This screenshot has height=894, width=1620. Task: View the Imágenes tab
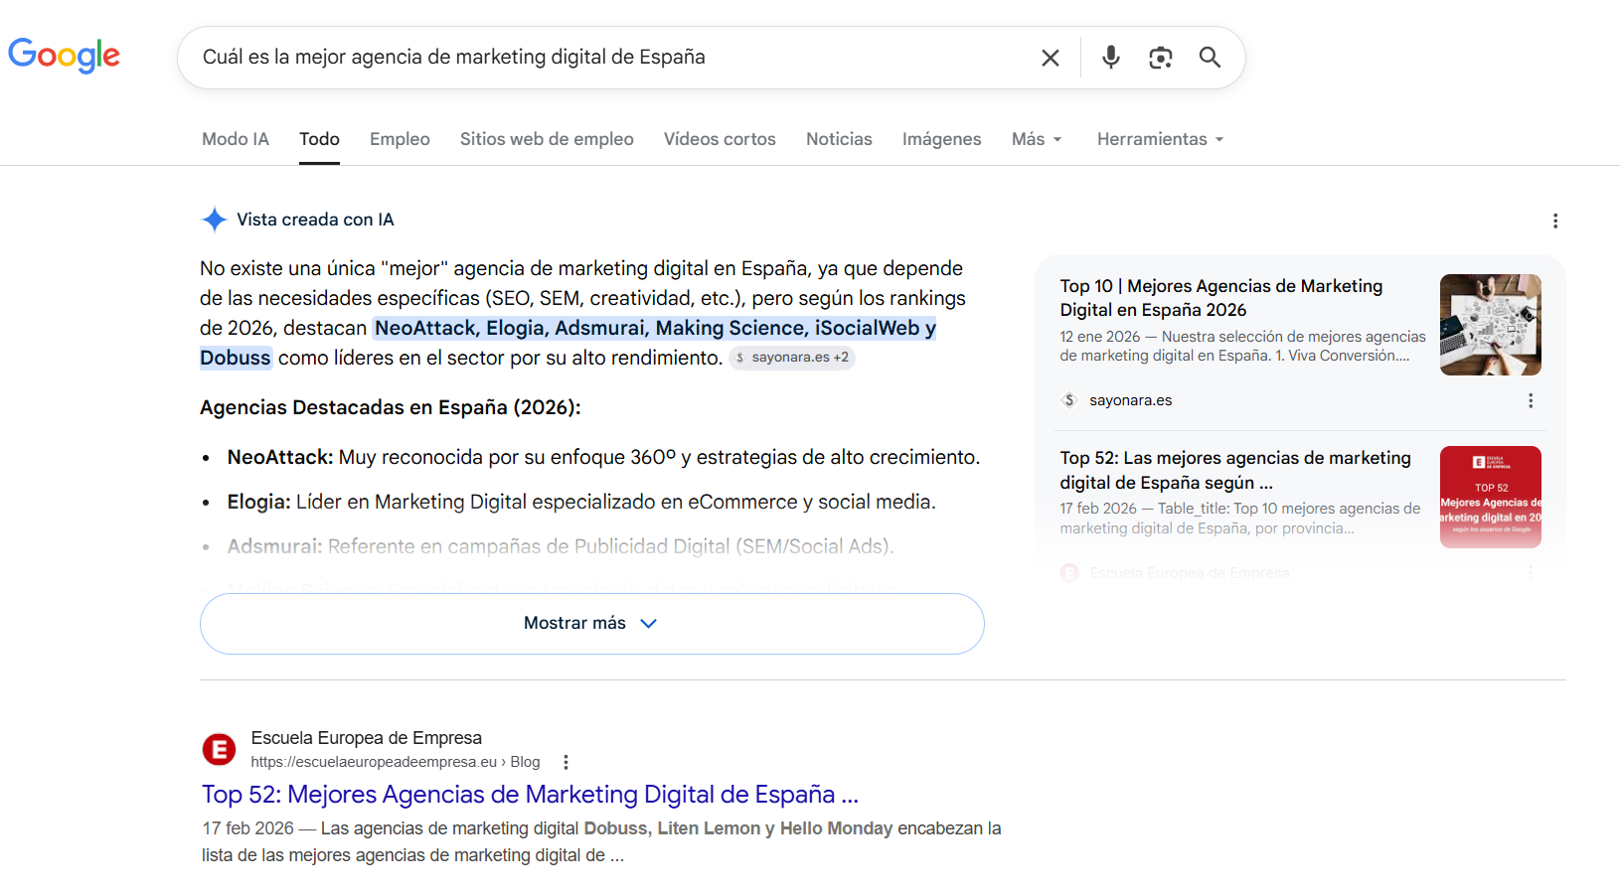point(941,139)
